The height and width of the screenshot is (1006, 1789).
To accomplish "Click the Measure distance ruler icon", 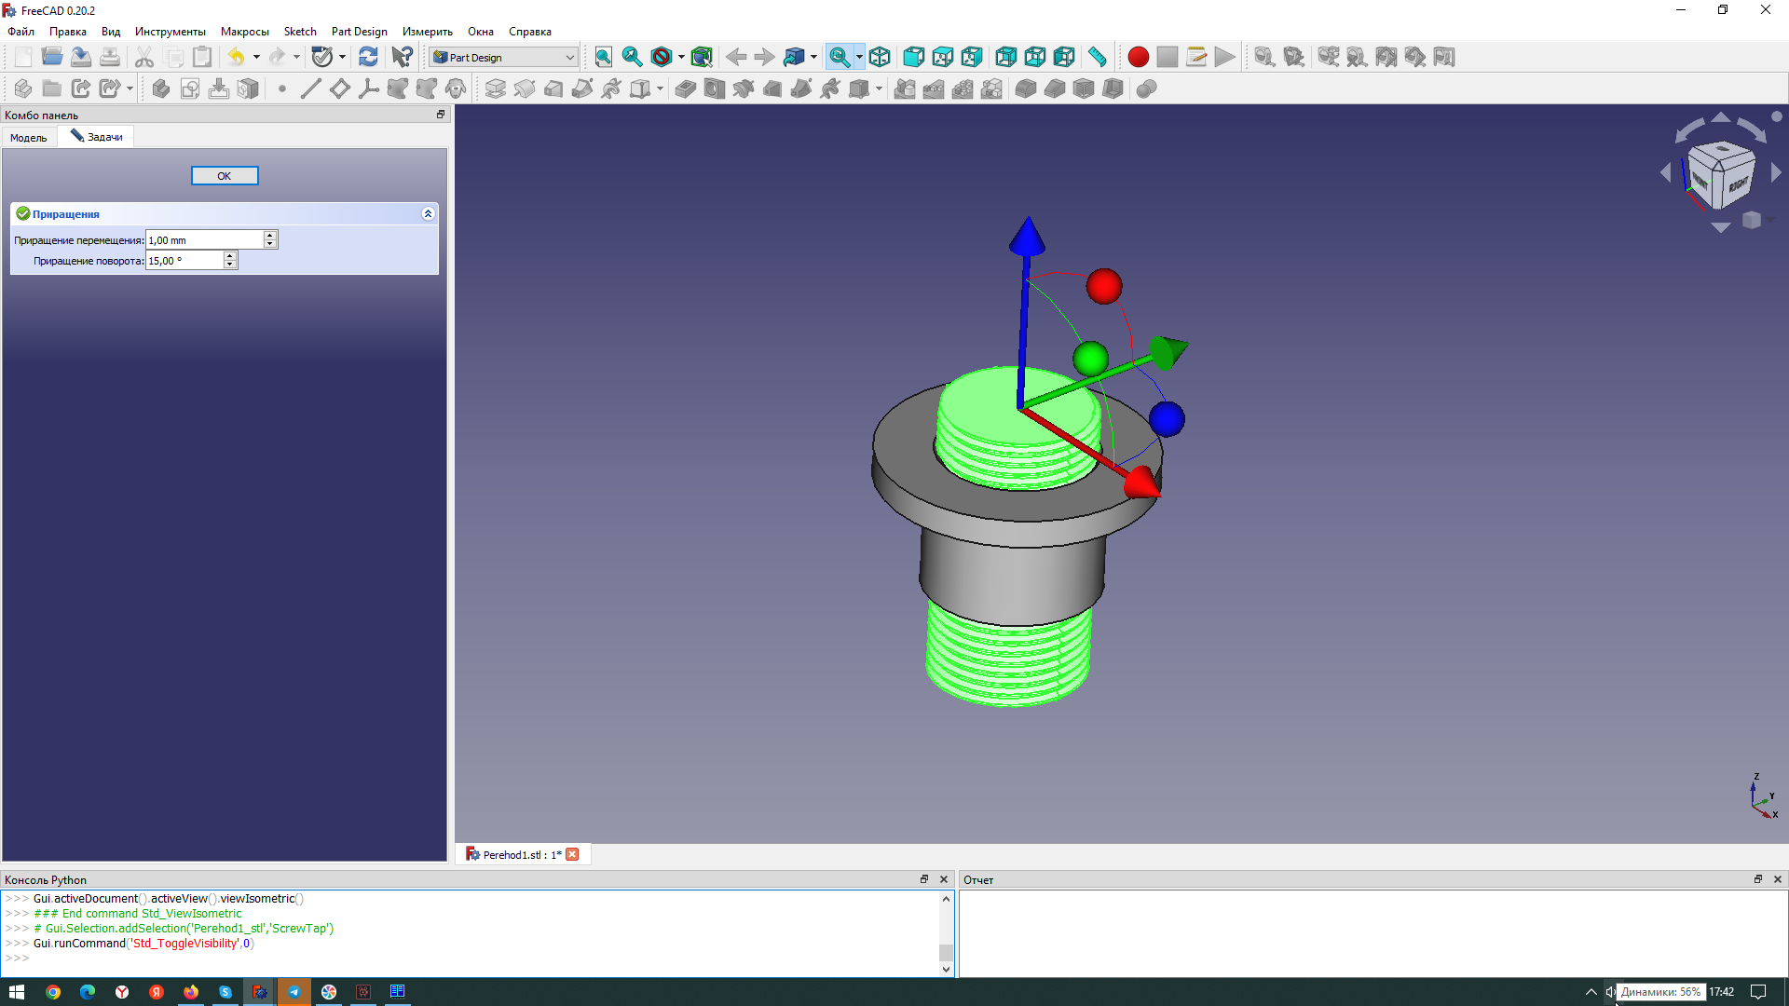I will tap(1098, 57).
